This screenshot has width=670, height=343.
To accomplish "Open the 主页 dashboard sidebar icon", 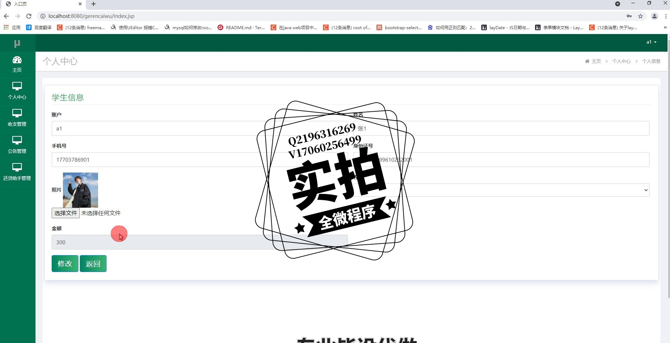I will point(17,65).
